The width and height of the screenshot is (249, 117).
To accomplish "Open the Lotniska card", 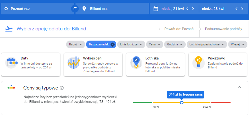I will (x=156, y=65).
